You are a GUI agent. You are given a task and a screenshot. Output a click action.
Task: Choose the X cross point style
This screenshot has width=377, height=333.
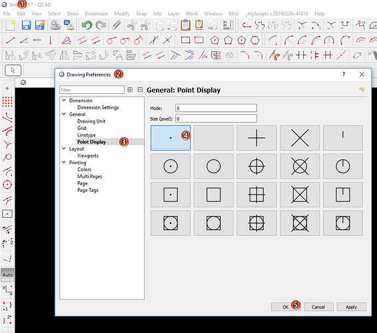pos(300,138)
